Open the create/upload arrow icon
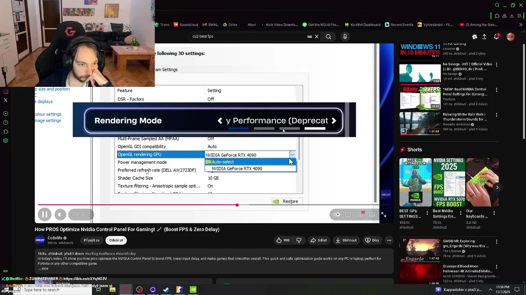 pyautogui.click(x=484, y=36)
